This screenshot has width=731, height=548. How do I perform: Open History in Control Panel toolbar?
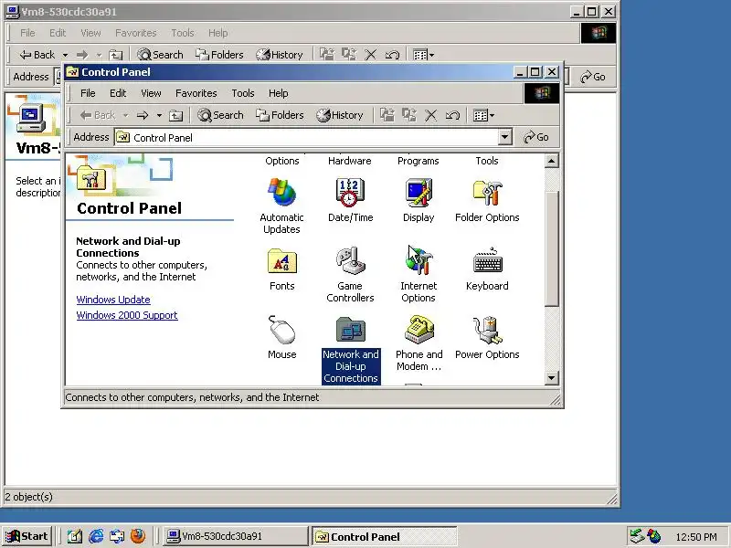[339, 115]
